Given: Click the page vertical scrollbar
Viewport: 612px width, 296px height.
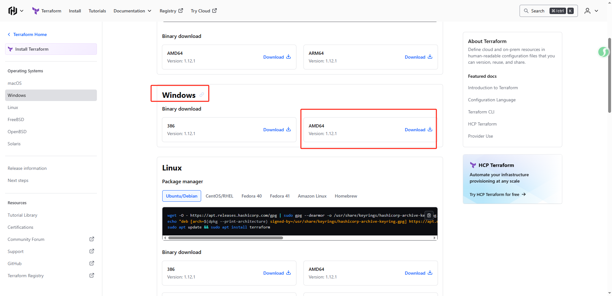Looking at the screenshot, I should click(609, 75).
